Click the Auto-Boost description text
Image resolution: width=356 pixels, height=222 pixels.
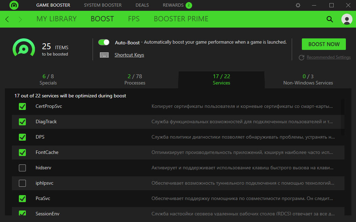(215, 42)
